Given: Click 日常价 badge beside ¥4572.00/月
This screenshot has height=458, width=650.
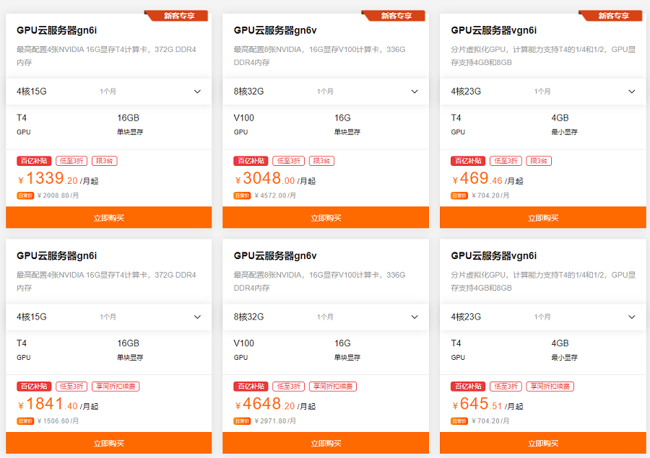Looking at the screenshot, I should pos(242,195).
